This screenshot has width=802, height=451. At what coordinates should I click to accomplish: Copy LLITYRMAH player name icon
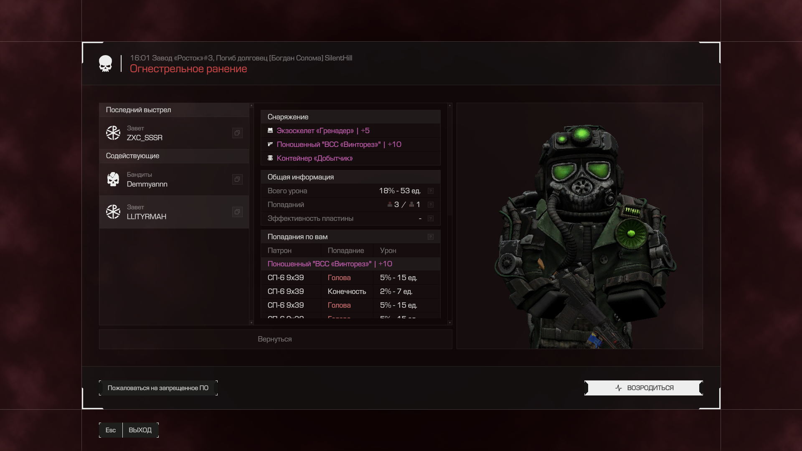[237, 212]
